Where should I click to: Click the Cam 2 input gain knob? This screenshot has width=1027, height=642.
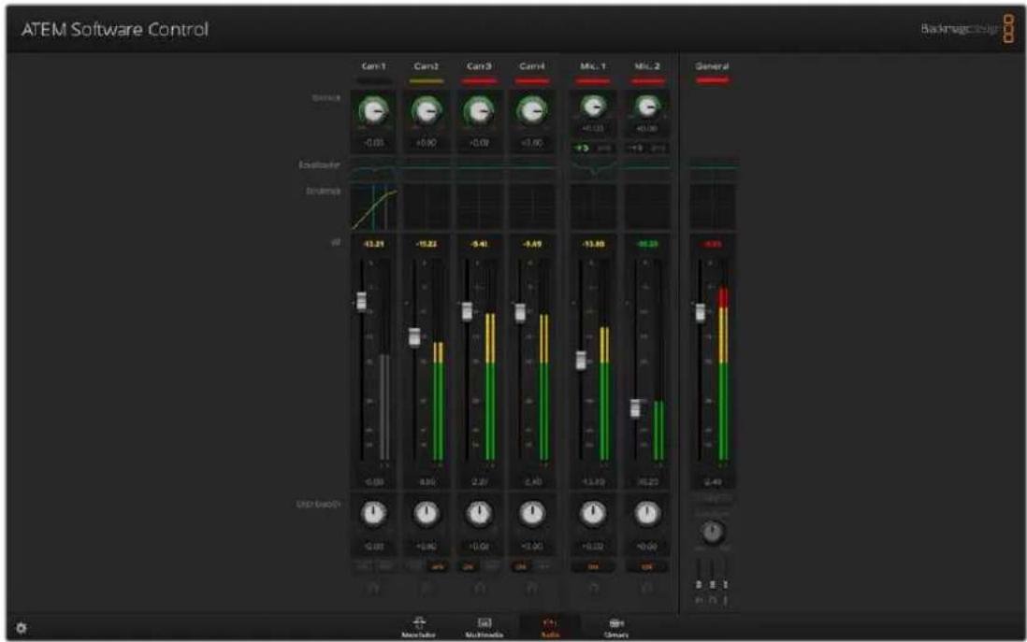click(x=427, y=111)
